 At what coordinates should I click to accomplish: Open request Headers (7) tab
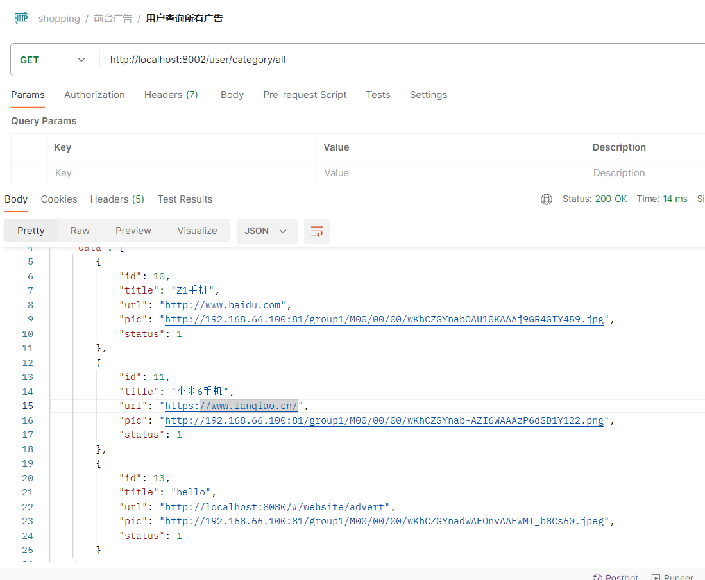click(x=171, y=95)
